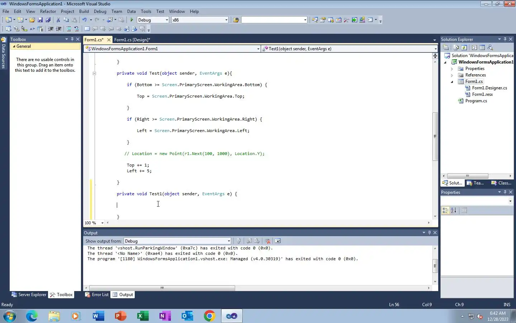This screenshot has height=323, width=516.
Task: Cut the selection with the scissors icon
Action: point(58,20)
